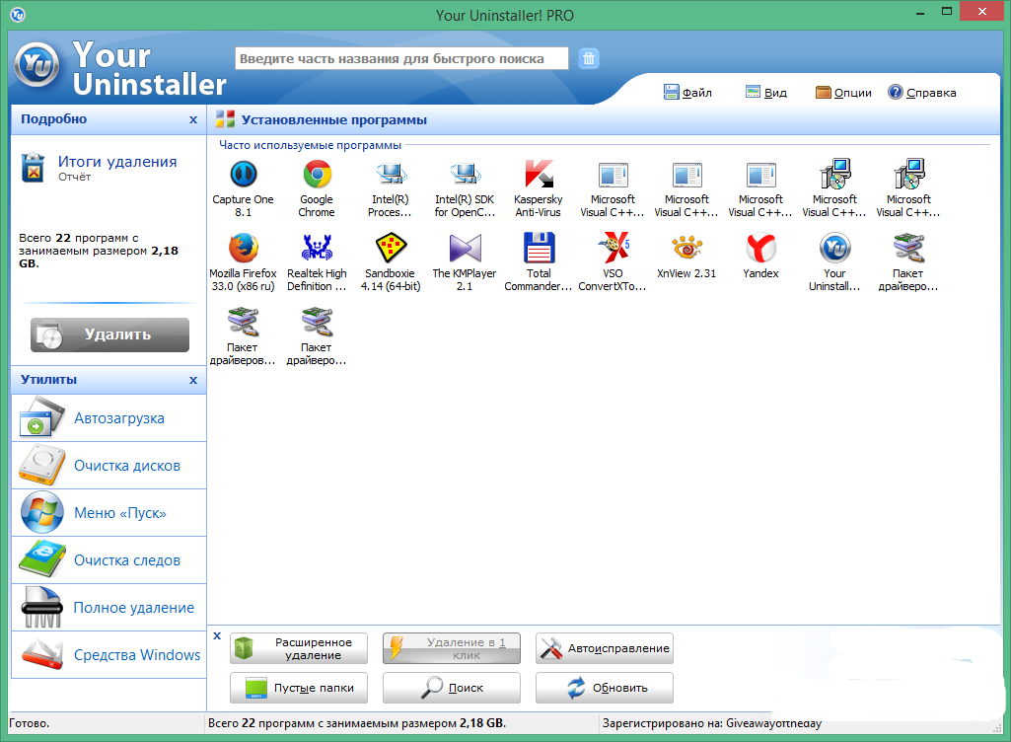Click the trash icon beside search field
Viewport: 1011px width, 742px height.
point(589,59)
